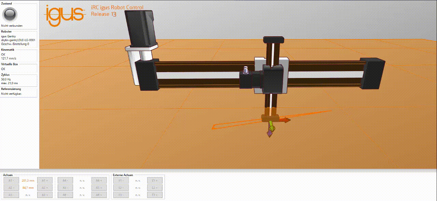Click the A1 position value 281,3 mm
The height and width of the screenshot is (201, 437).
(x=28, y=180)
